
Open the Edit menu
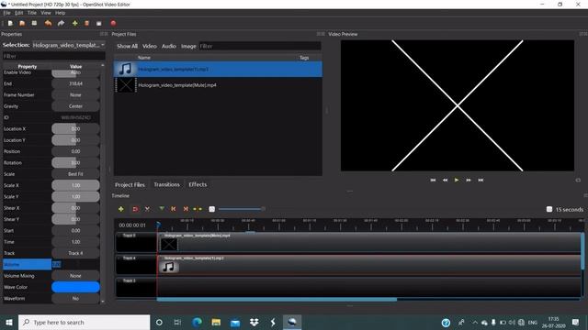pyautogui.click(x=19, y=13)
